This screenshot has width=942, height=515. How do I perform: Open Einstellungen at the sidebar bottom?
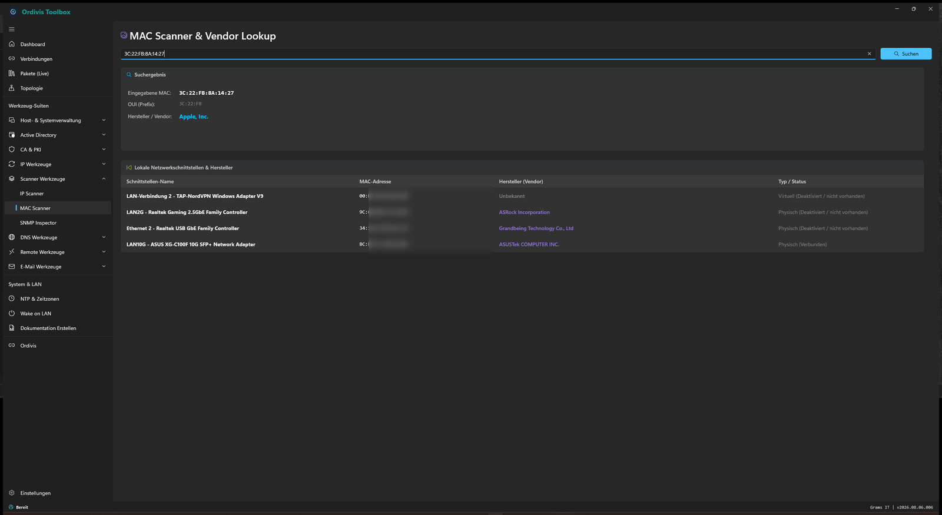[x=58, y=493]
